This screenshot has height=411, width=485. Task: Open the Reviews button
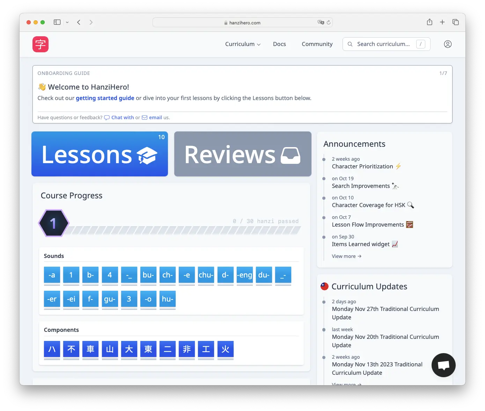tap(243, 154)
